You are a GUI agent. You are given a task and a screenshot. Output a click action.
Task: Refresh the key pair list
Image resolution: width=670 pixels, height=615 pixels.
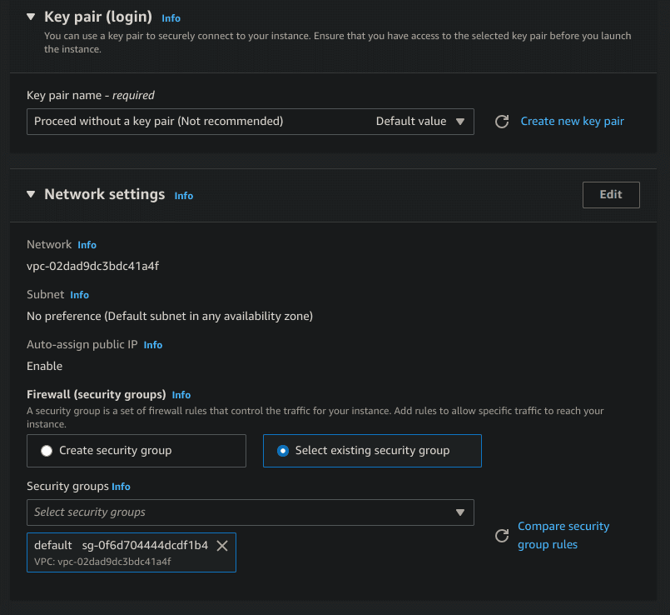502,121
